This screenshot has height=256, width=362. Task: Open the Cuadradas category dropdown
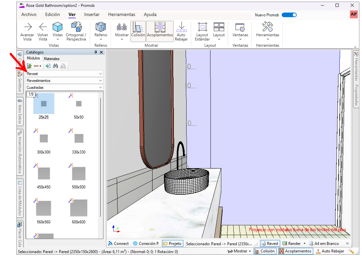coord(100,88)
